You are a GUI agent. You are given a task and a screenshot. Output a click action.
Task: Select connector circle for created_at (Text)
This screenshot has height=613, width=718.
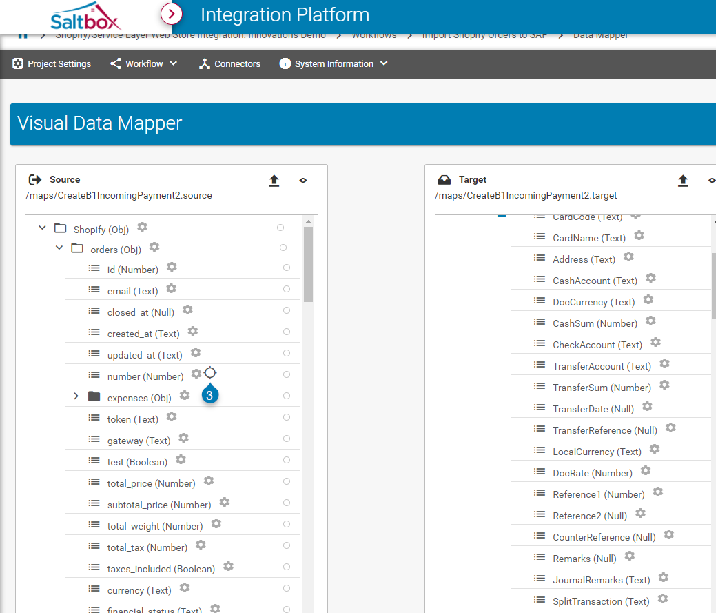coord(287,332)
